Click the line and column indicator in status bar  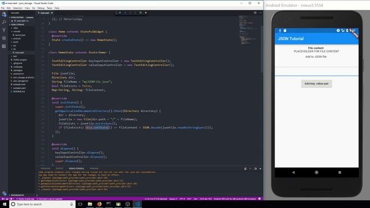pos(156,199)
